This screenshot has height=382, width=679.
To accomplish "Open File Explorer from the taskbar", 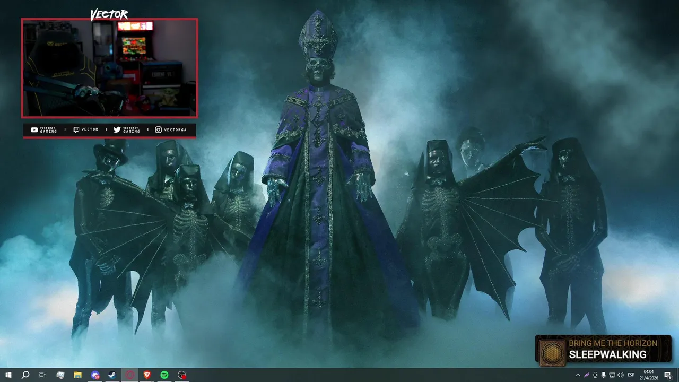I will [x=77, y=375].
